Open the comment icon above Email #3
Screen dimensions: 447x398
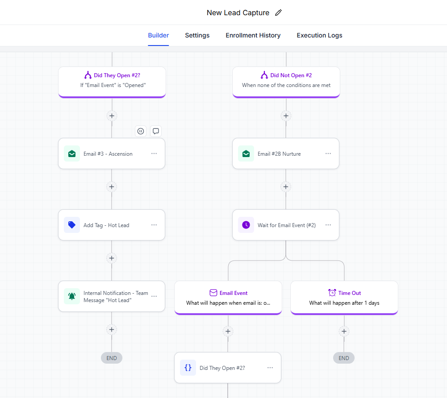156,131
